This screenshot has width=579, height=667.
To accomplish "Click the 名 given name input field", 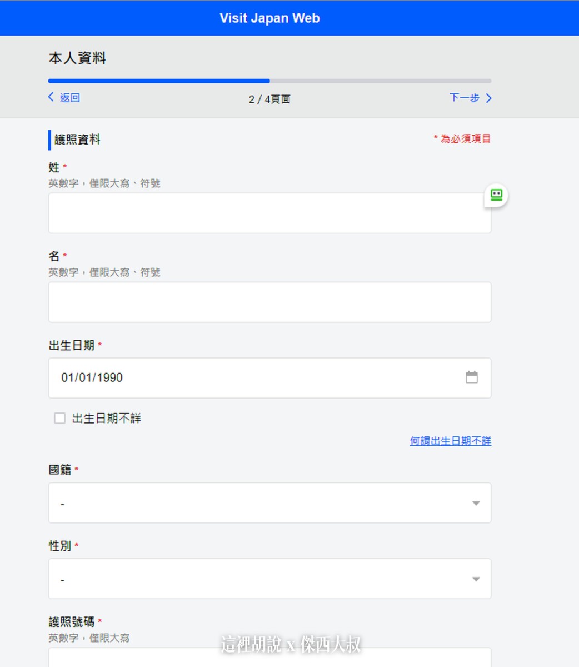I will 269,302.
